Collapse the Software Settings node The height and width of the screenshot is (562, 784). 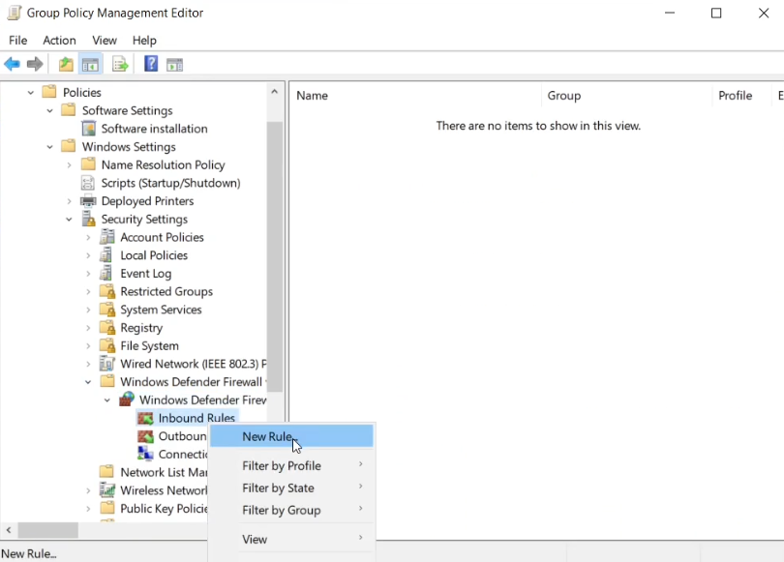tap(49, 110)
